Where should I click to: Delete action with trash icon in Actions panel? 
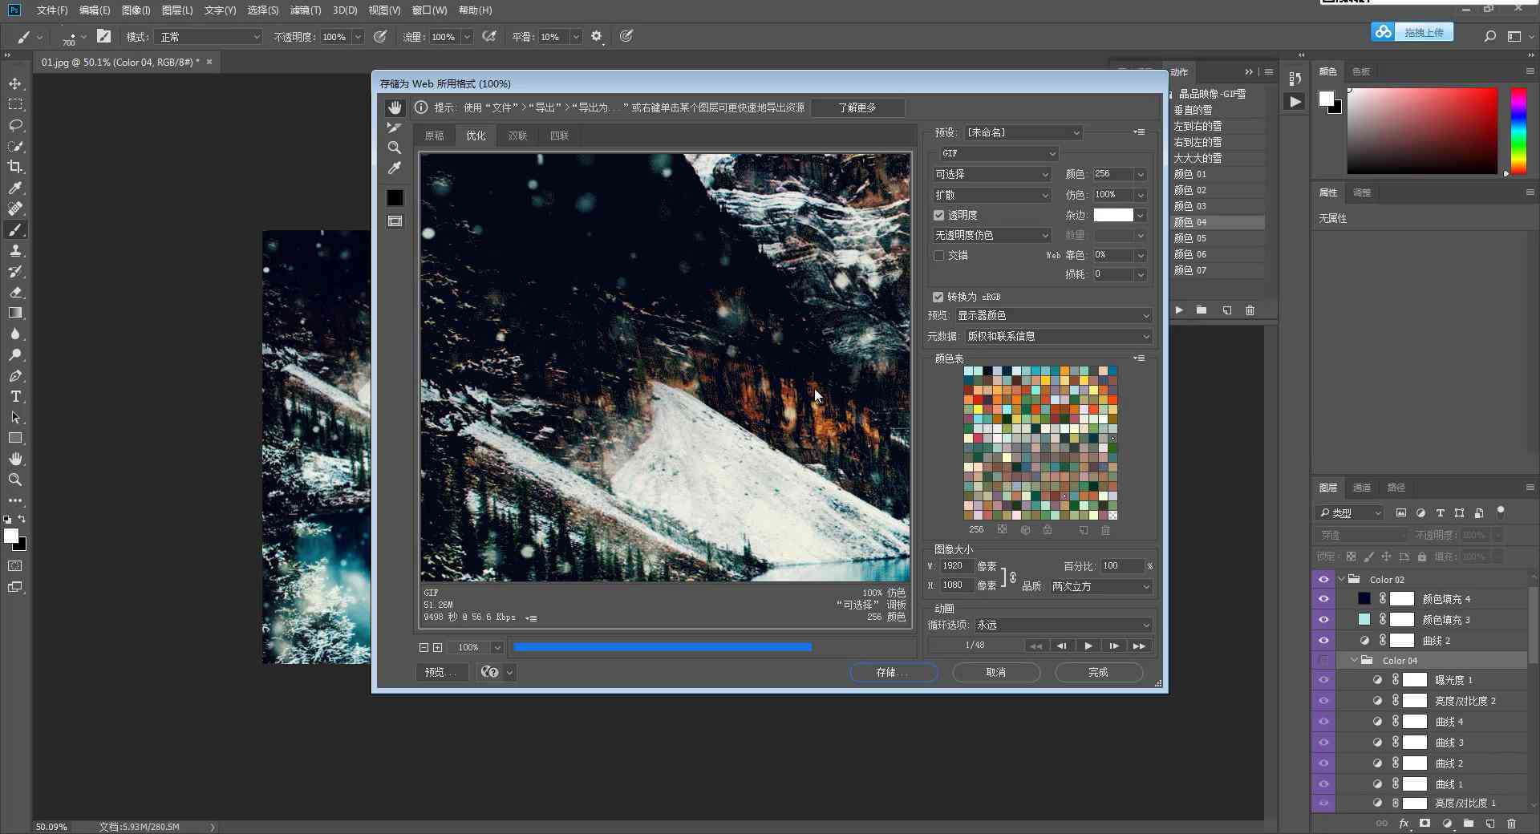click(x=1250, y=310)
